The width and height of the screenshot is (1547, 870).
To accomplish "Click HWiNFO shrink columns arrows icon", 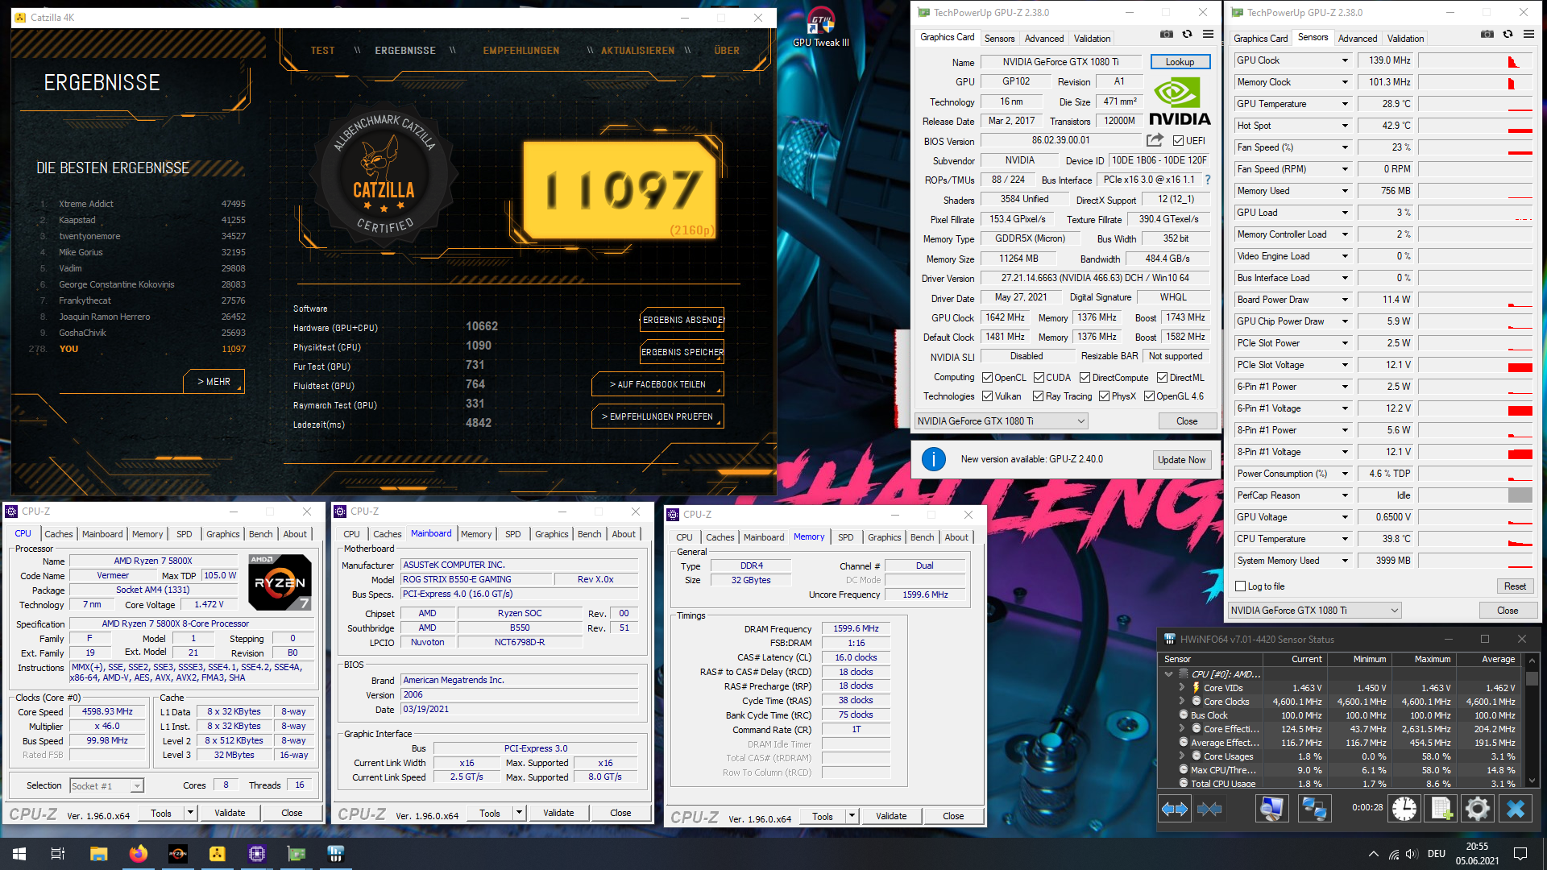I will [x=1209, y=809].
